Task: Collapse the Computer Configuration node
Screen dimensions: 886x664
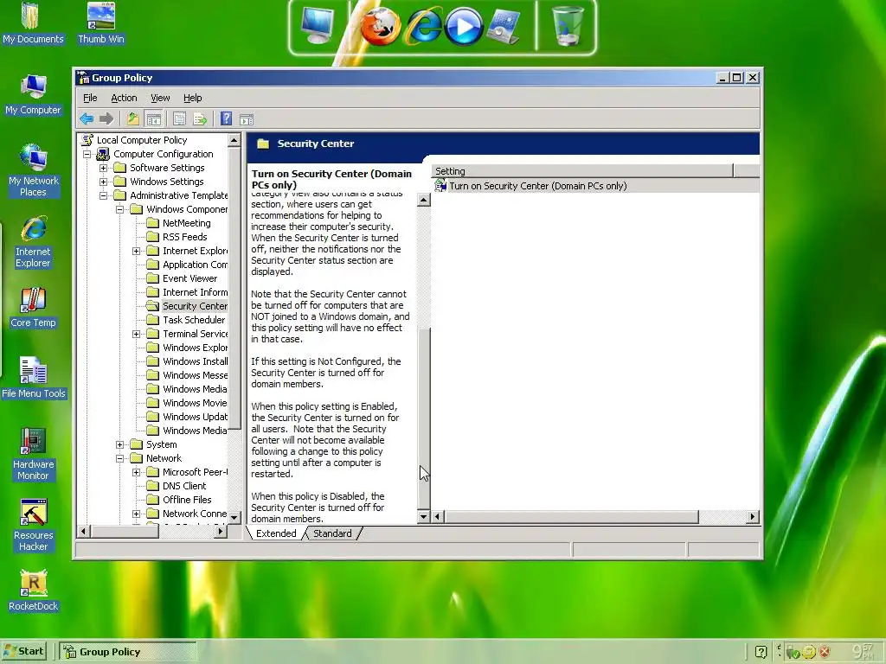Action: 87,154
